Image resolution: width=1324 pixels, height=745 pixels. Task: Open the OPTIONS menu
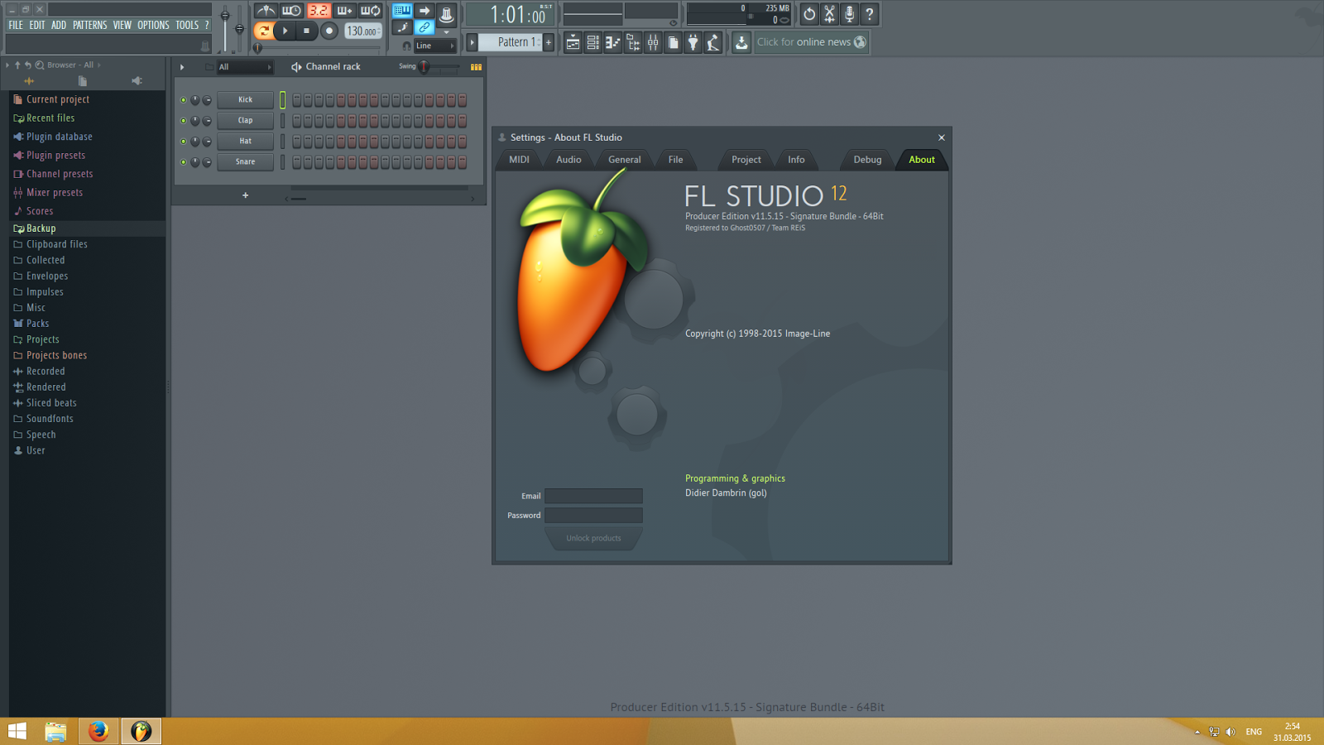pos(153,25)
